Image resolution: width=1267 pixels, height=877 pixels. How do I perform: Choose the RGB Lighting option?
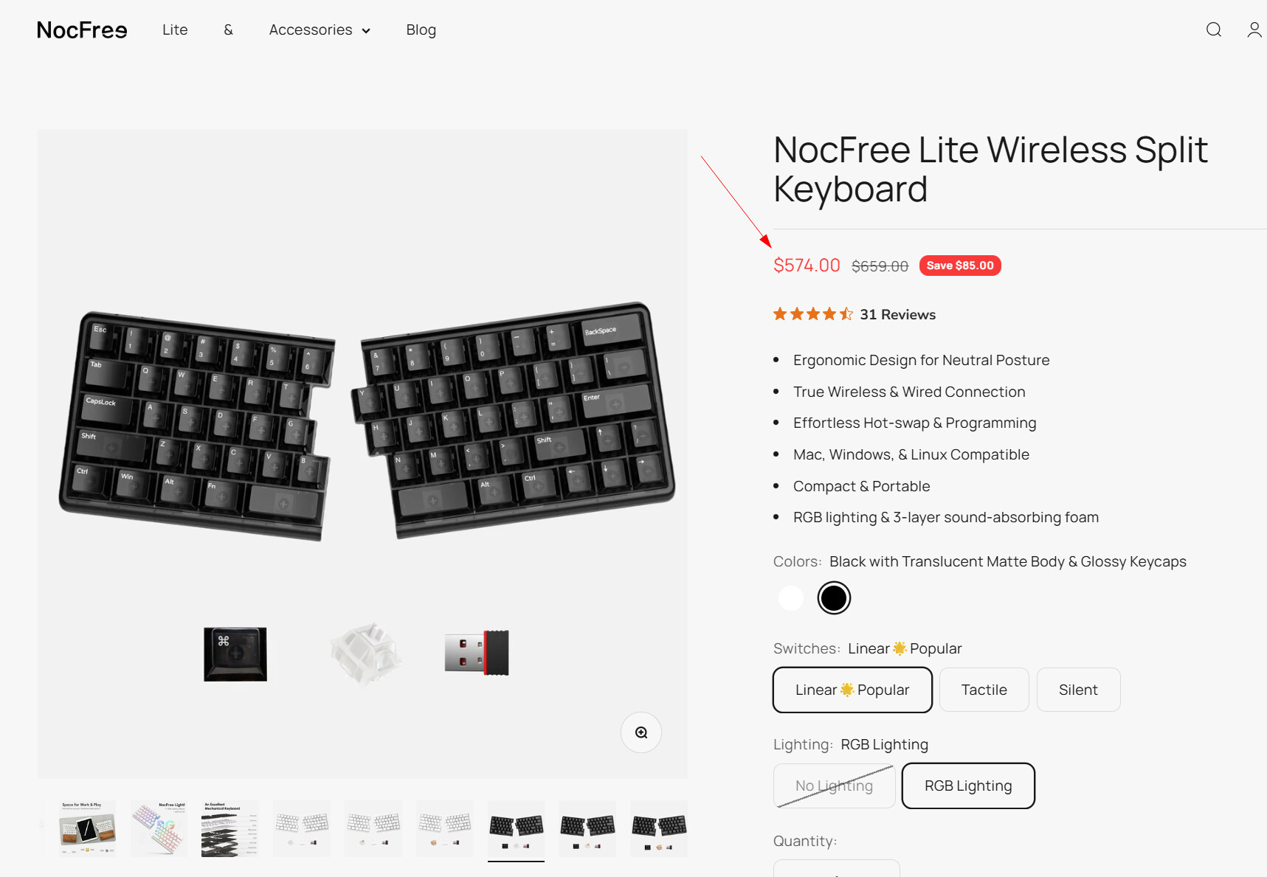[967, 786]
